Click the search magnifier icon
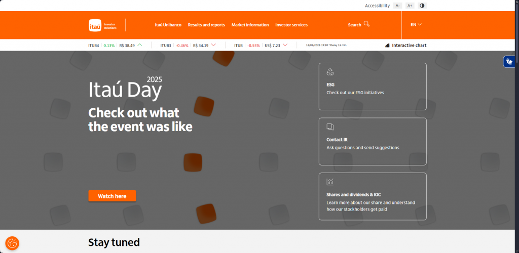The width and height of the screenshot is (519, 253). [366, 24]
